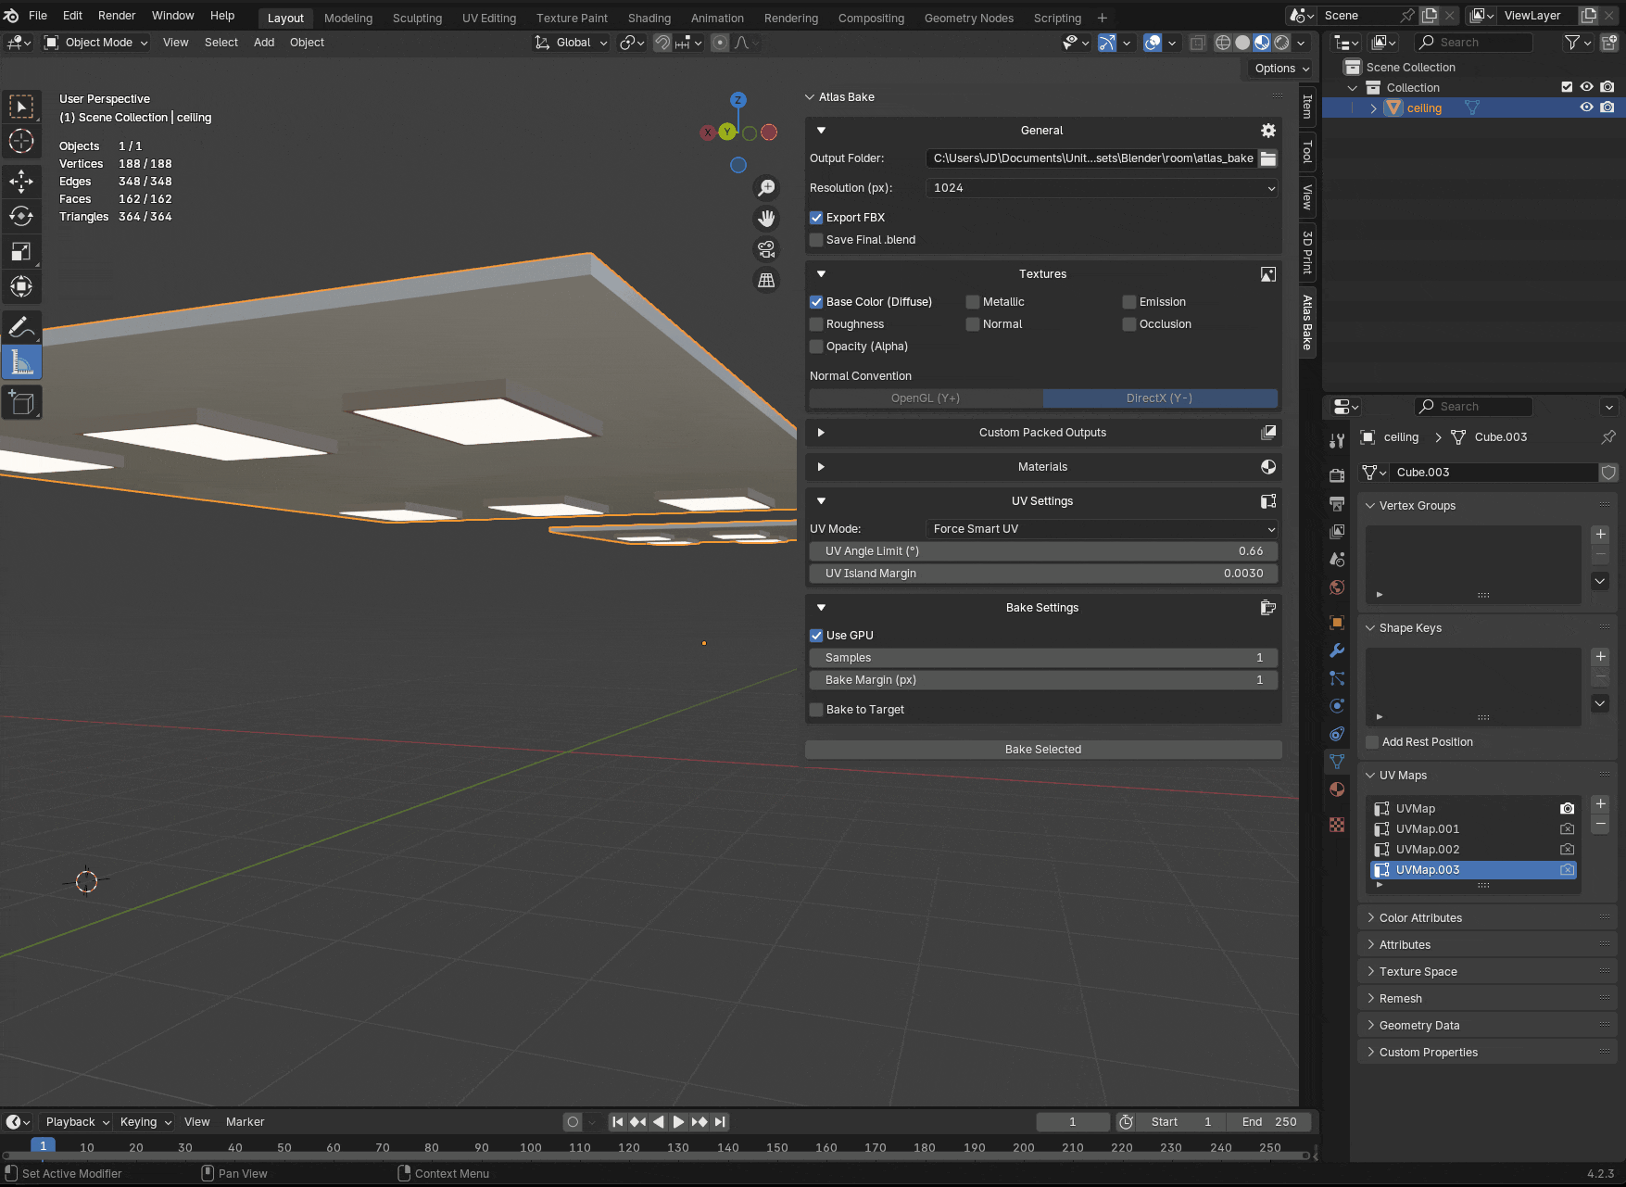The image size is (1626, 1187).
Task: Open the Modifiers properties tab (wrench)
Action: (1337, 650)
